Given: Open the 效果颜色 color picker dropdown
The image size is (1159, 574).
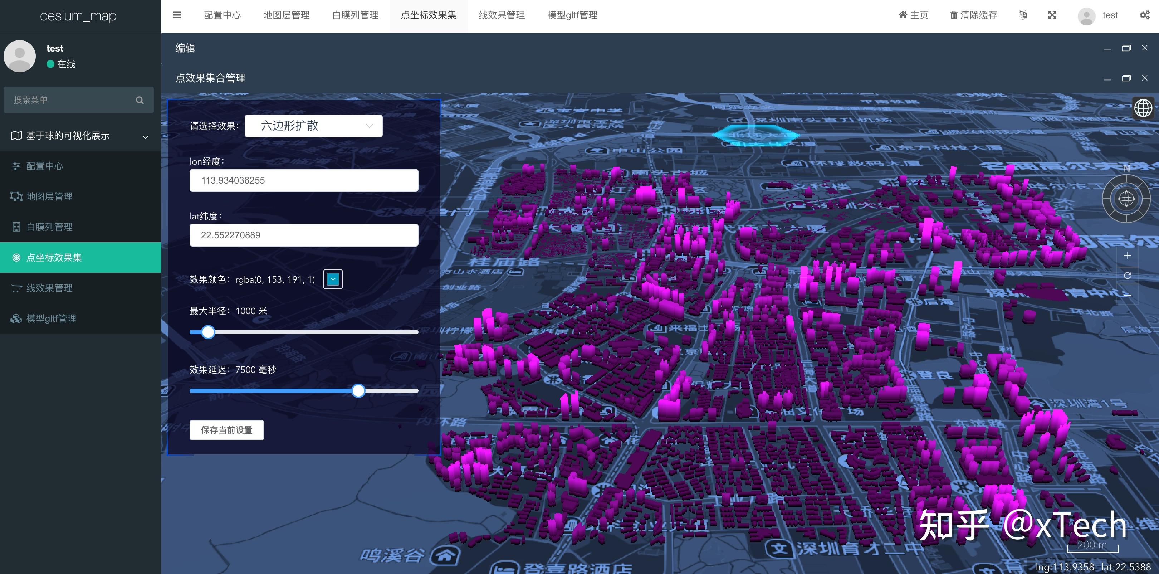Looking at the screenshot, I should coord(333,279).
